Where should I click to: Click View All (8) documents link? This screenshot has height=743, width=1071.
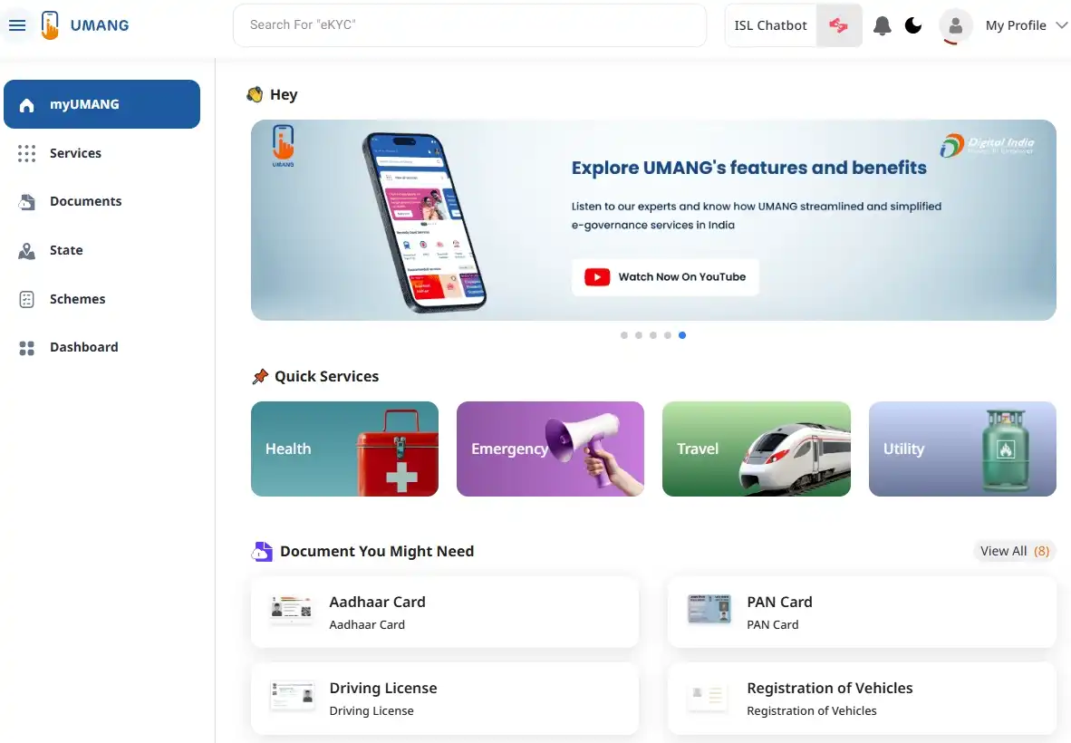[1014, 551]
